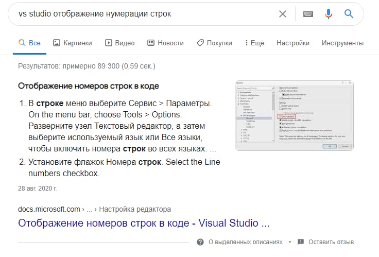Run the search with the magnifying glass icon

coord(349,14)
